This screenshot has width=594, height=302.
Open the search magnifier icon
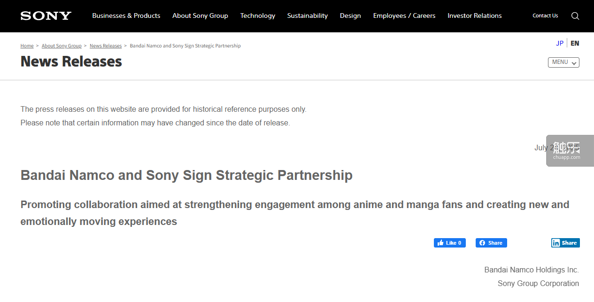(x=575, y=16)
